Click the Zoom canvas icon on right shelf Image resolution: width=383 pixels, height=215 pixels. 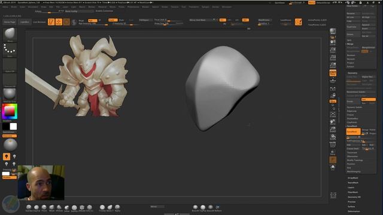click(x=333, y=50)
